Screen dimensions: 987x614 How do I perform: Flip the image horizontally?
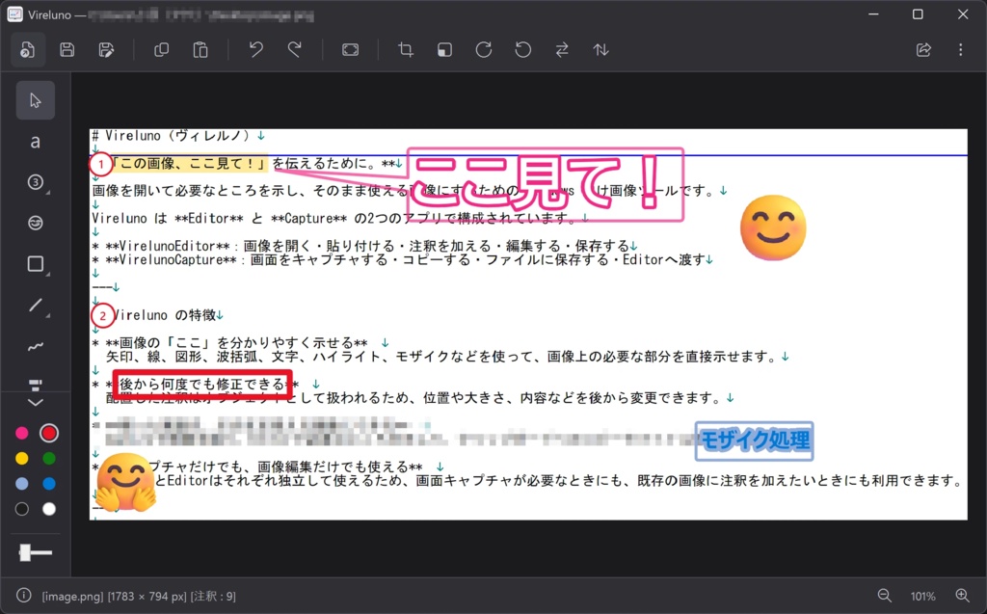pos(562,50)
